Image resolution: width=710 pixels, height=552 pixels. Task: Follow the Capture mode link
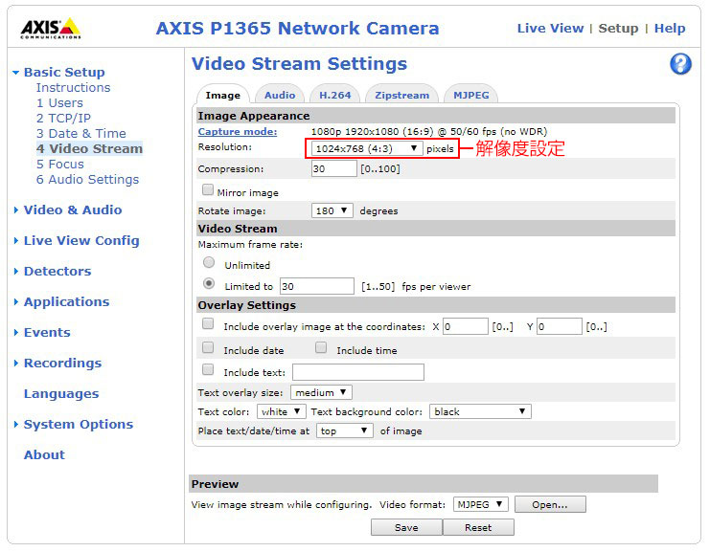tap(238, 132)
